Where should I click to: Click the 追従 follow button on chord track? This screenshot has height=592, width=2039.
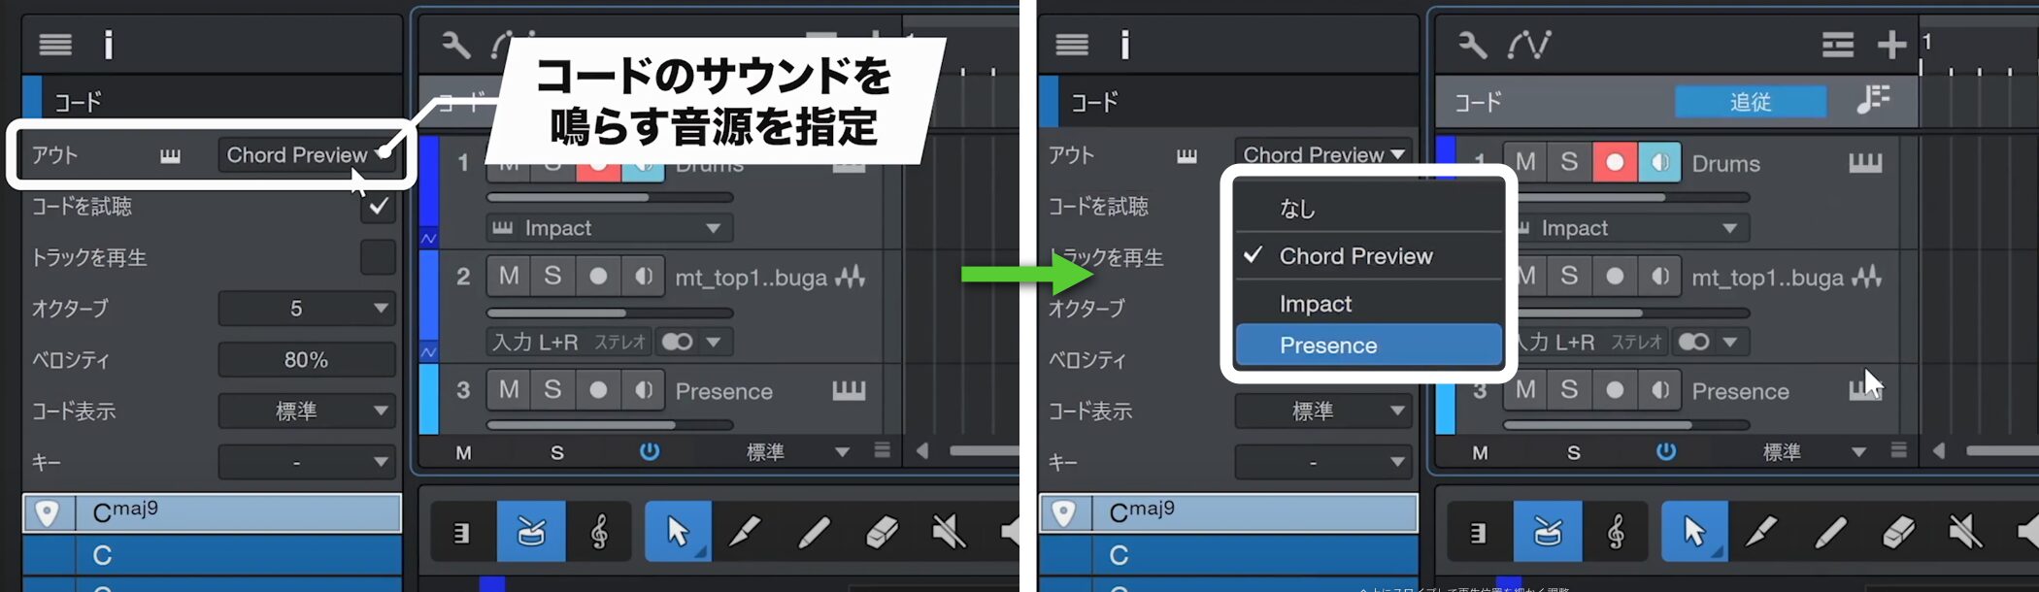[x=1750, y=102]
